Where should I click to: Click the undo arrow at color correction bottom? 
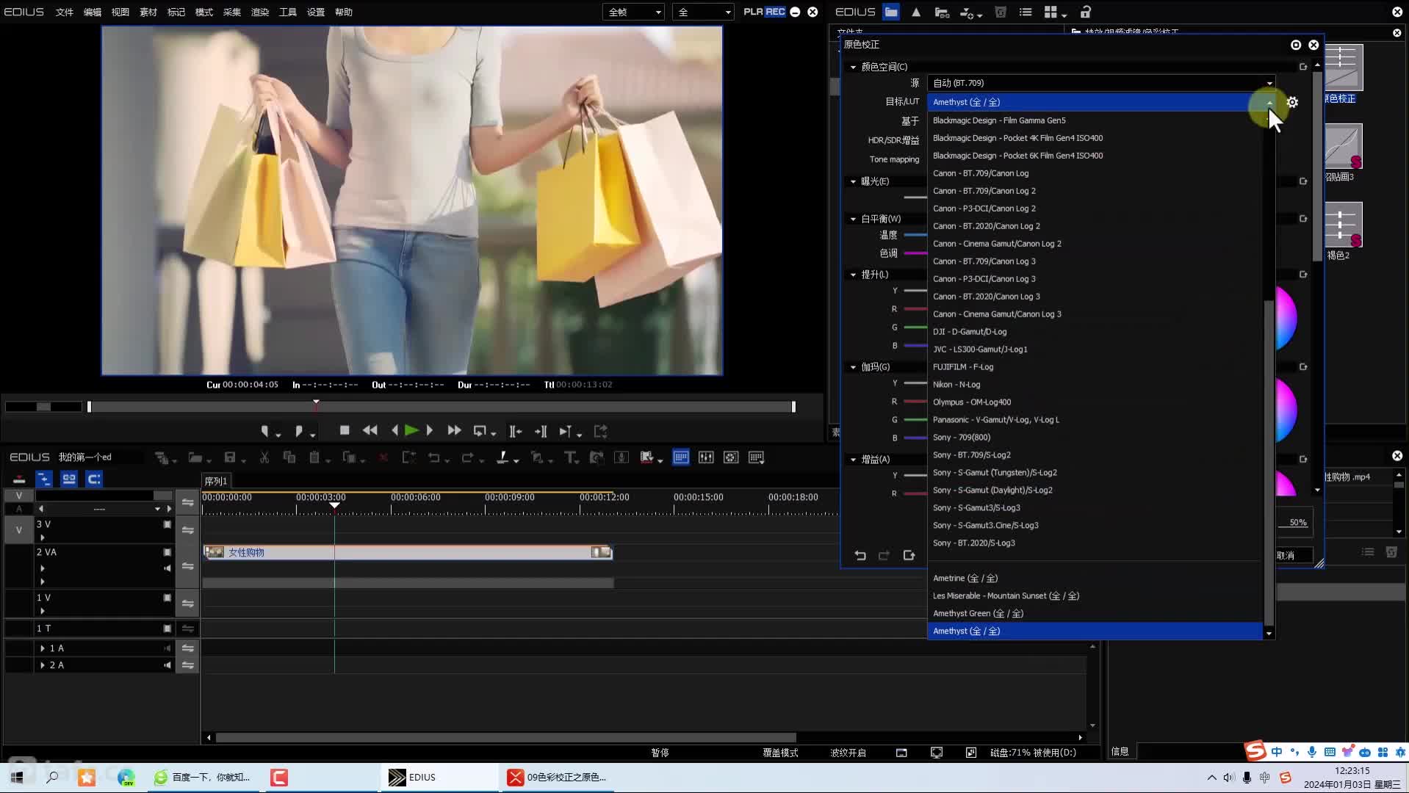860,555
